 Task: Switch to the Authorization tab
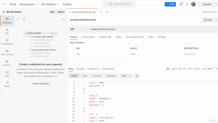click(x=88, y=37)
